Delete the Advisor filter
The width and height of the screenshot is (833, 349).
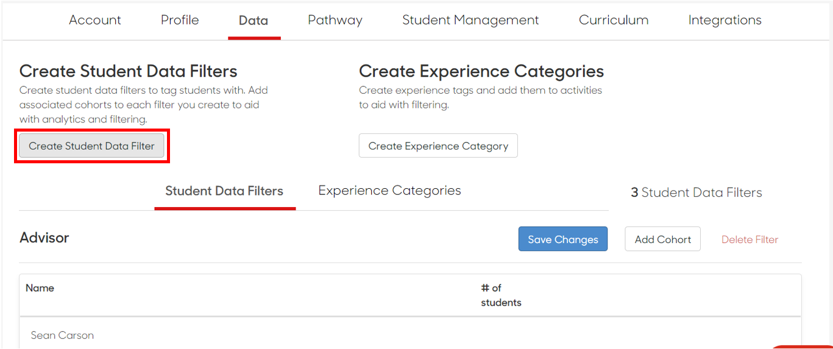tap(750, 240)
